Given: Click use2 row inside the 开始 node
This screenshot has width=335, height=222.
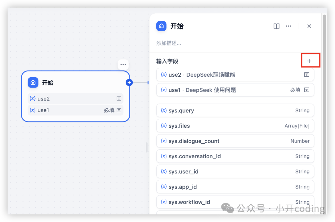Looking at the screenshot, I should coord(75,99).
